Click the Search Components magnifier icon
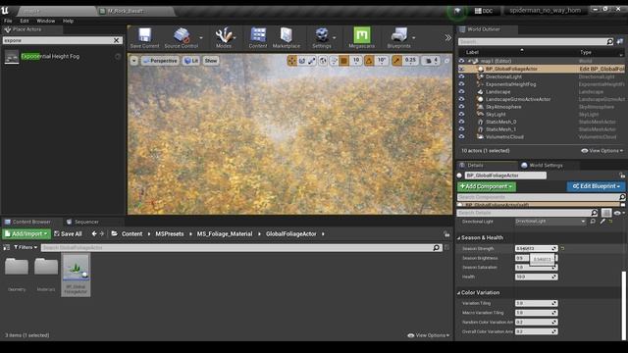The width and height of the screenshot is (628, 353). [622, 197]
